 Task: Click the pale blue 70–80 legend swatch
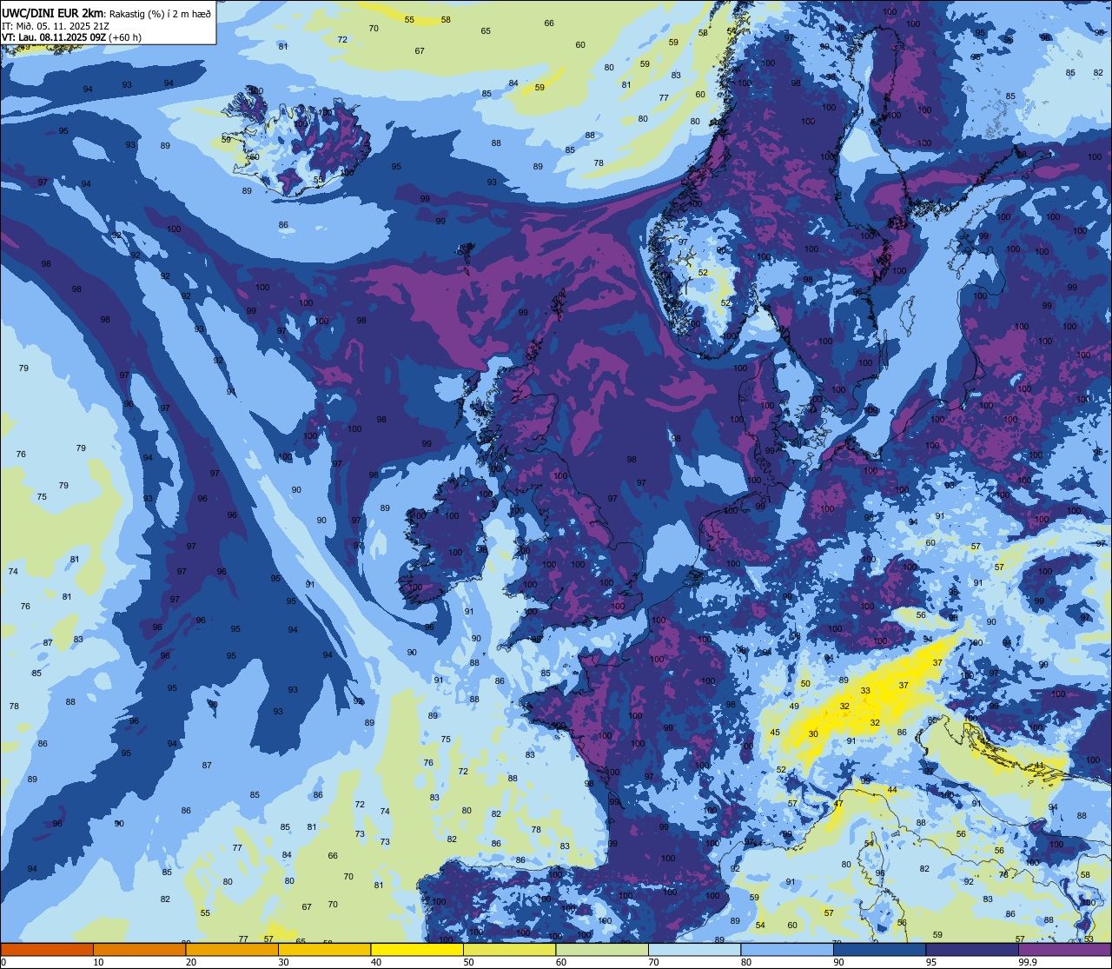(695, 949)
